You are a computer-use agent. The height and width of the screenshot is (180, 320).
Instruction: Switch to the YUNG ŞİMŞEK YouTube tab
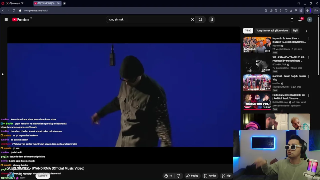47,3
